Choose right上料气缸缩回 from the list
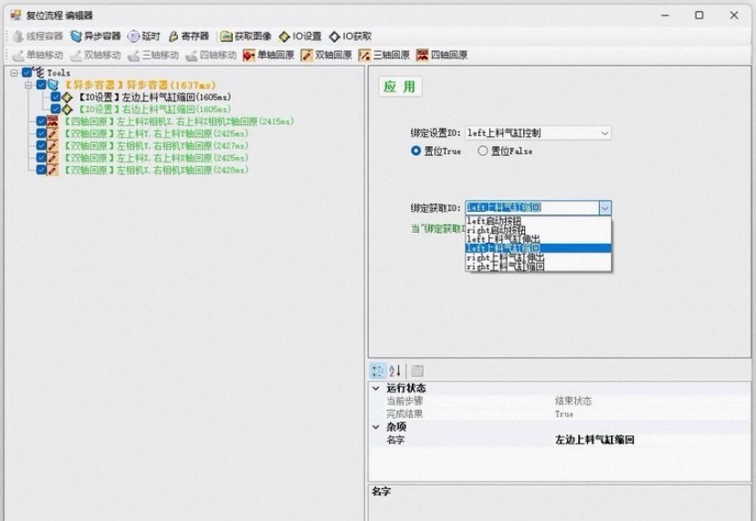Viewport: 756px width, 521px height. tap(538, 266)
